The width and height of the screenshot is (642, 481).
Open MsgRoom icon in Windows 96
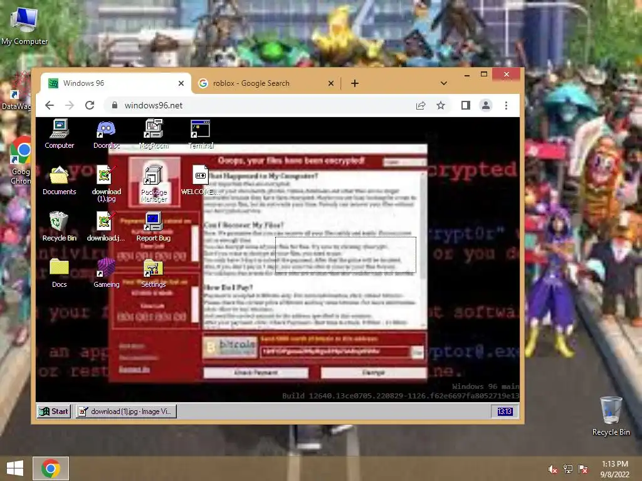click(154, 134)
